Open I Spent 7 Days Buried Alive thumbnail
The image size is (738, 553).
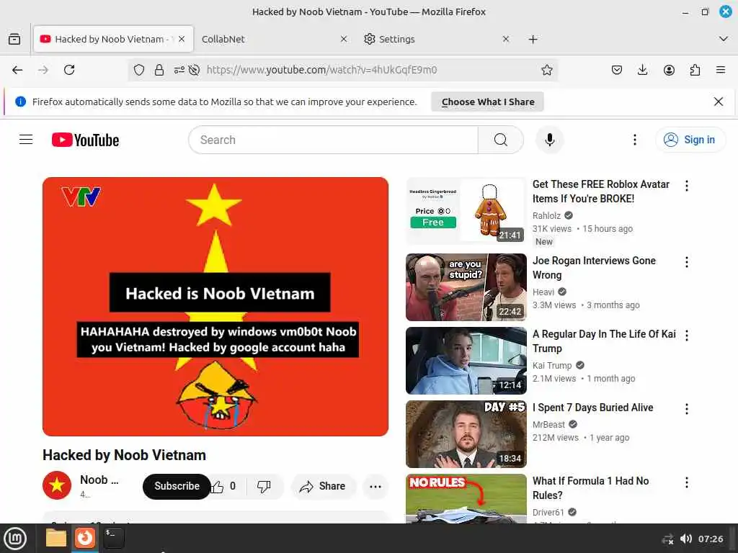pyautogui.click(x=466, y=434)
